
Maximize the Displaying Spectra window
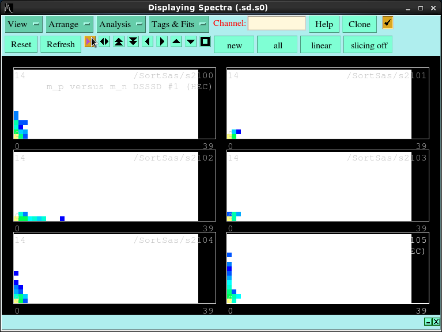coord(421,8)
